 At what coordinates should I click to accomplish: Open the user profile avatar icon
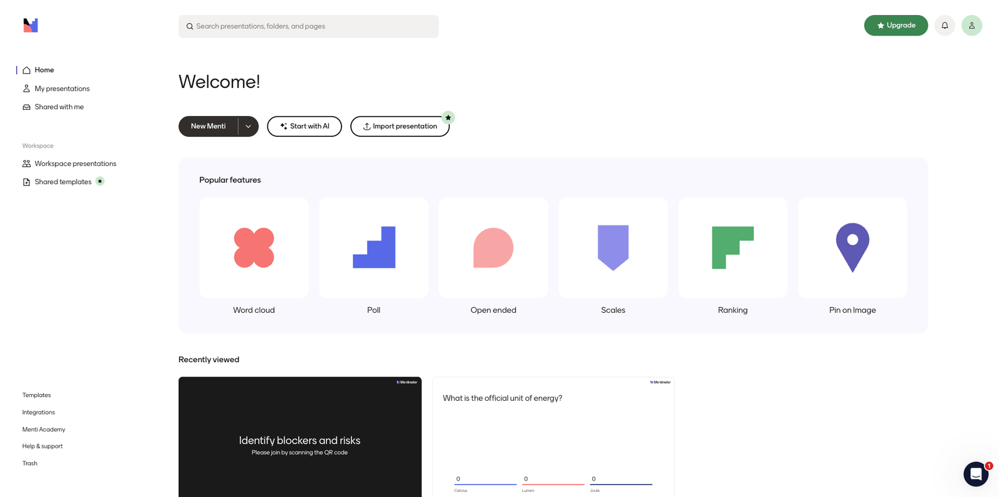tap(972, 26)
